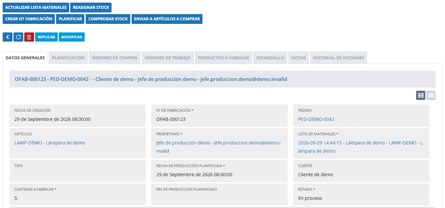Image resolution: width=445 pixels, height=208 pixels.
Task: Open the Notas tab
Action: pyautogui.click(x=299, y=58)
